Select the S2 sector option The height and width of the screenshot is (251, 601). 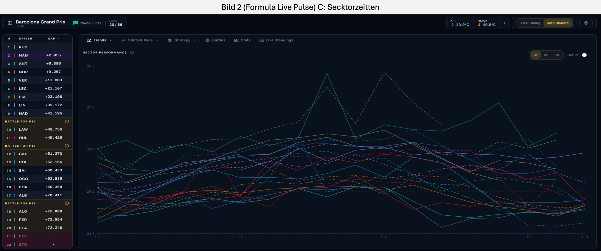[546, 55]
